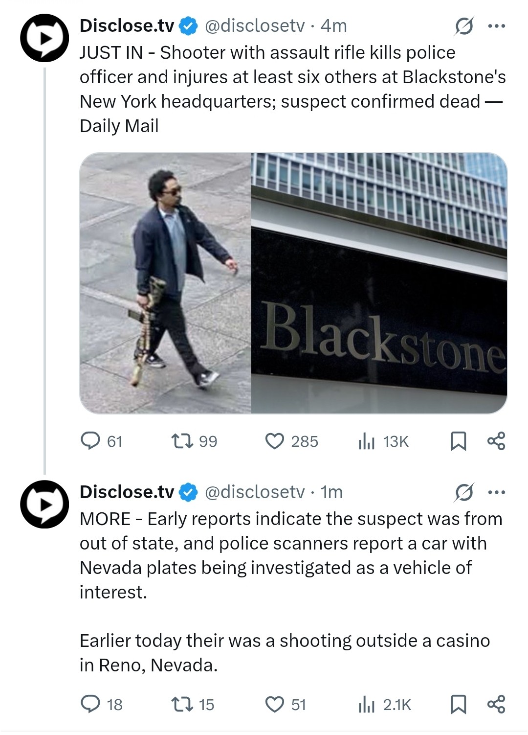528x735 pixels.
Task: Open more options on the first post
Action: [497, 26]
